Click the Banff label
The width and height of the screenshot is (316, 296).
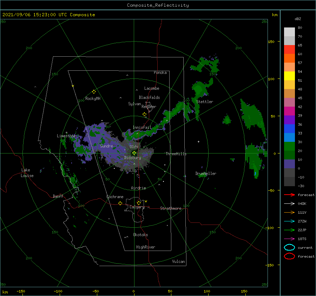pos(58,196)
